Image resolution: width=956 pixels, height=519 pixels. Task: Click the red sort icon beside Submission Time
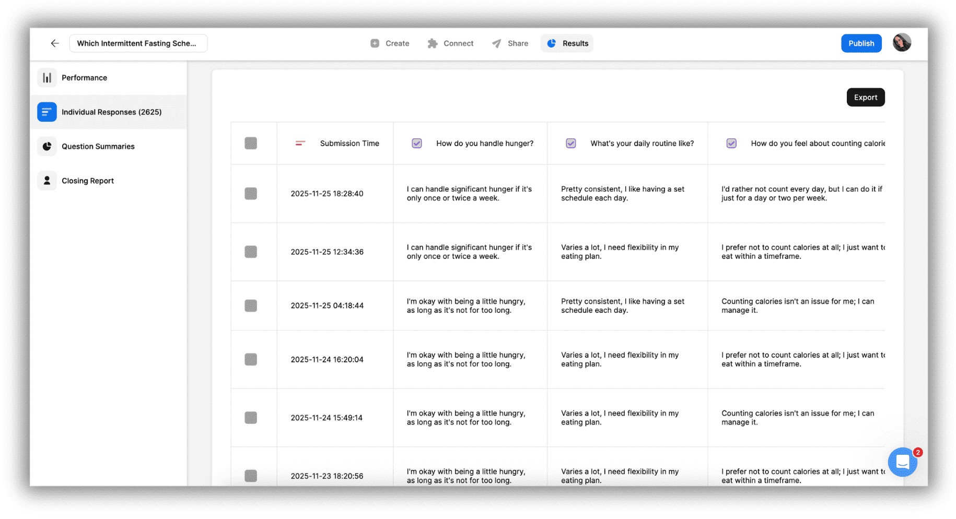pyautogui.click(x=300, y=143)
